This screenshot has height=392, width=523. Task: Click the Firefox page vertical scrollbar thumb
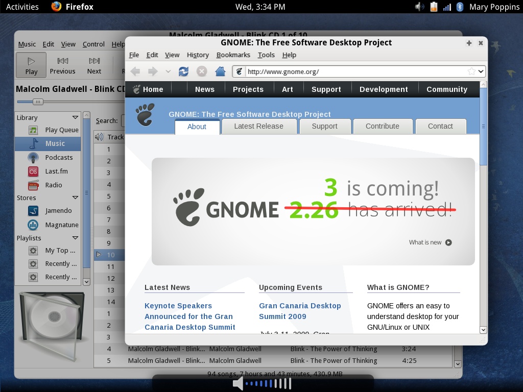click(483, 127)
